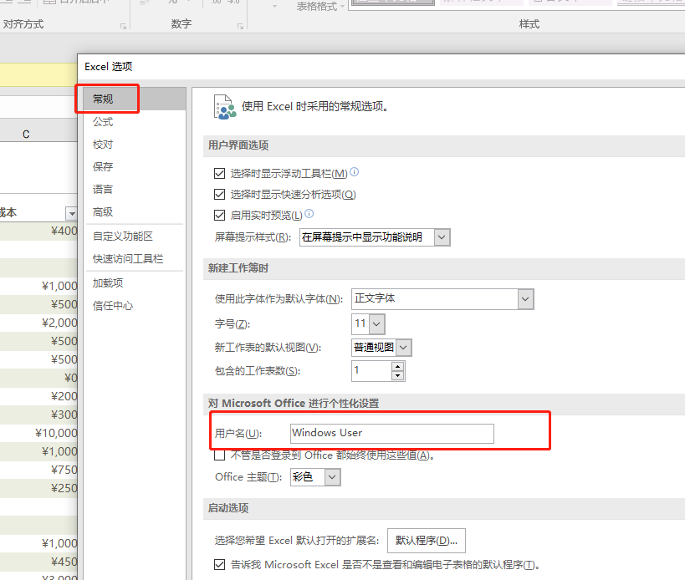Click info icon next to 浮动工具栏 option

pos(355,172)
